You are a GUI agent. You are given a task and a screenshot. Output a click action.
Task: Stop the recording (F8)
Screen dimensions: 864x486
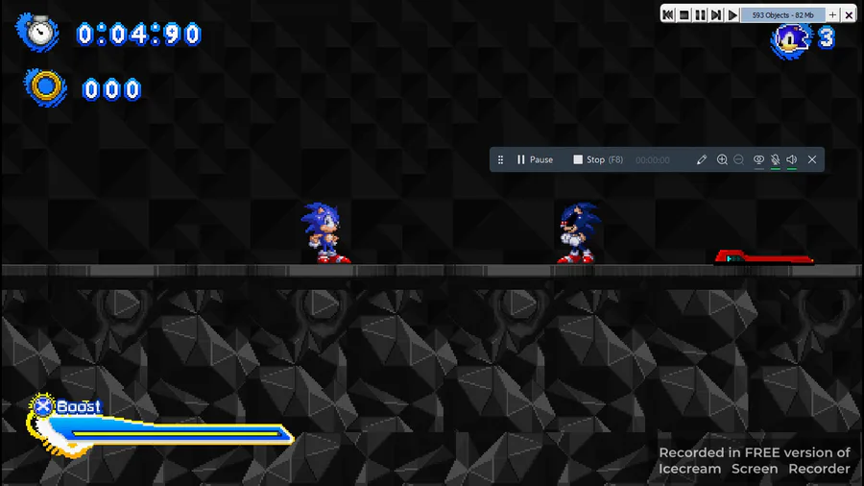click(598, 159)
